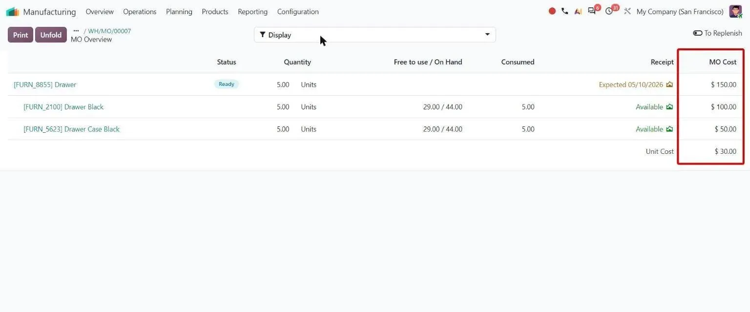Image resolution: width=750 pixels, height=312 pixels.
Task: Click the Quantity column header
Action: point(297,62)
